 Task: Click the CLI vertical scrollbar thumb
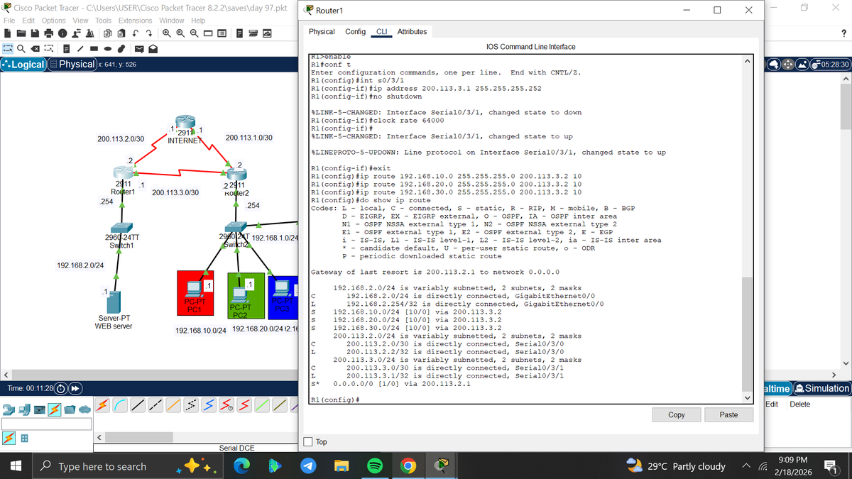pyautogui.click(x=746, y=333)
